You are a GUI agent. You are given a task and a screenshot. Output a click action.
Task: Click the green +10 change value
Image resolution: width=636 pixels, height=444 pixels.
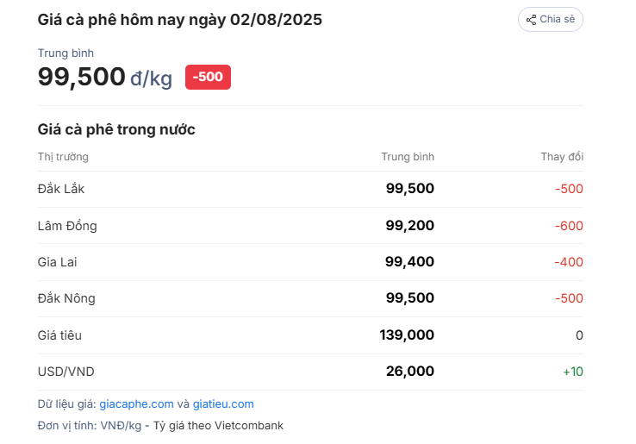coord(573,372)
